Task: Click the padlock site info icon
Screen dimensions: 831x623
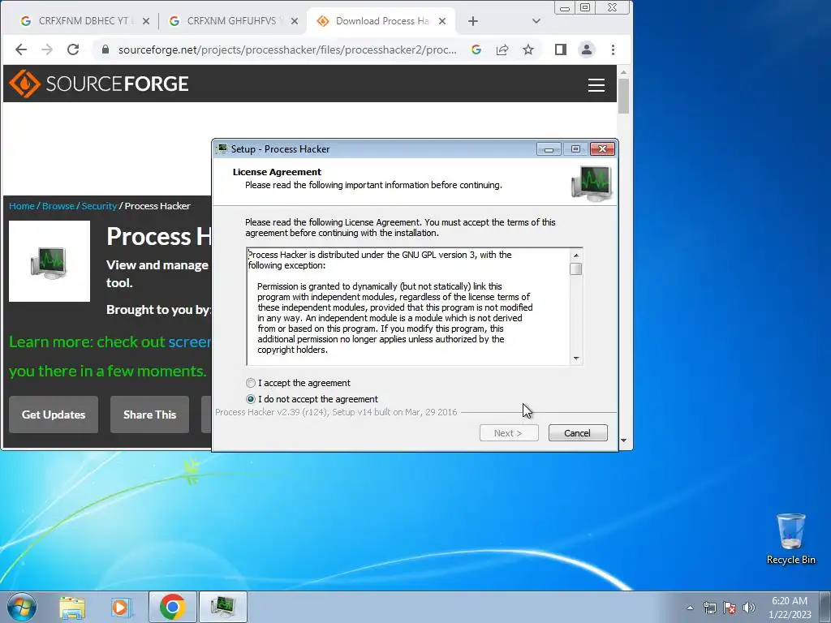Action: coord(105,49)
